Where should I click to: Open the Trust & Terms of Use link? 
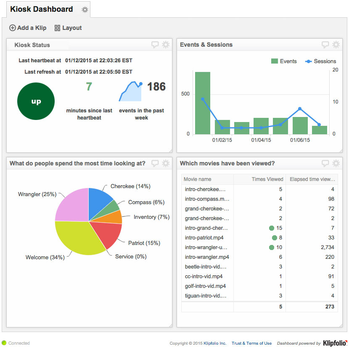click(251, 343)
